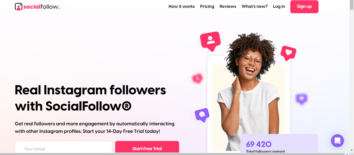Click the pink Sign up button
This screenshot has width=354, height=155.
(304, 7)
